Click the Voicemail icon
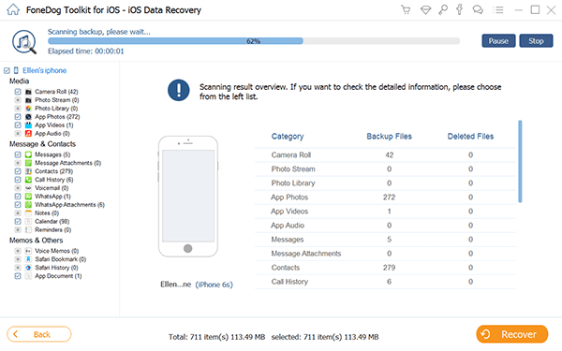This screenshot has width=562, height=351. [x=28, y=188]
